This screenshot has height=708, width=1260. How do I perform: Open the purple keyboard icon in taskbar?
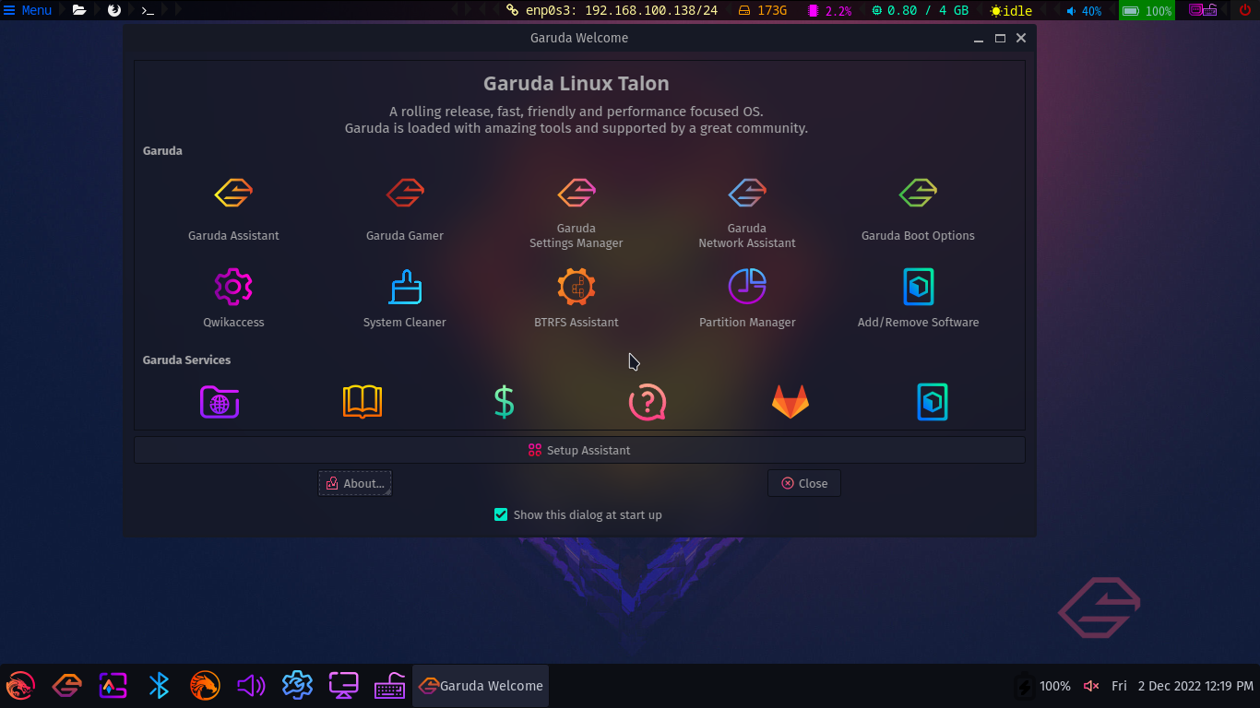tap(390, 686)
